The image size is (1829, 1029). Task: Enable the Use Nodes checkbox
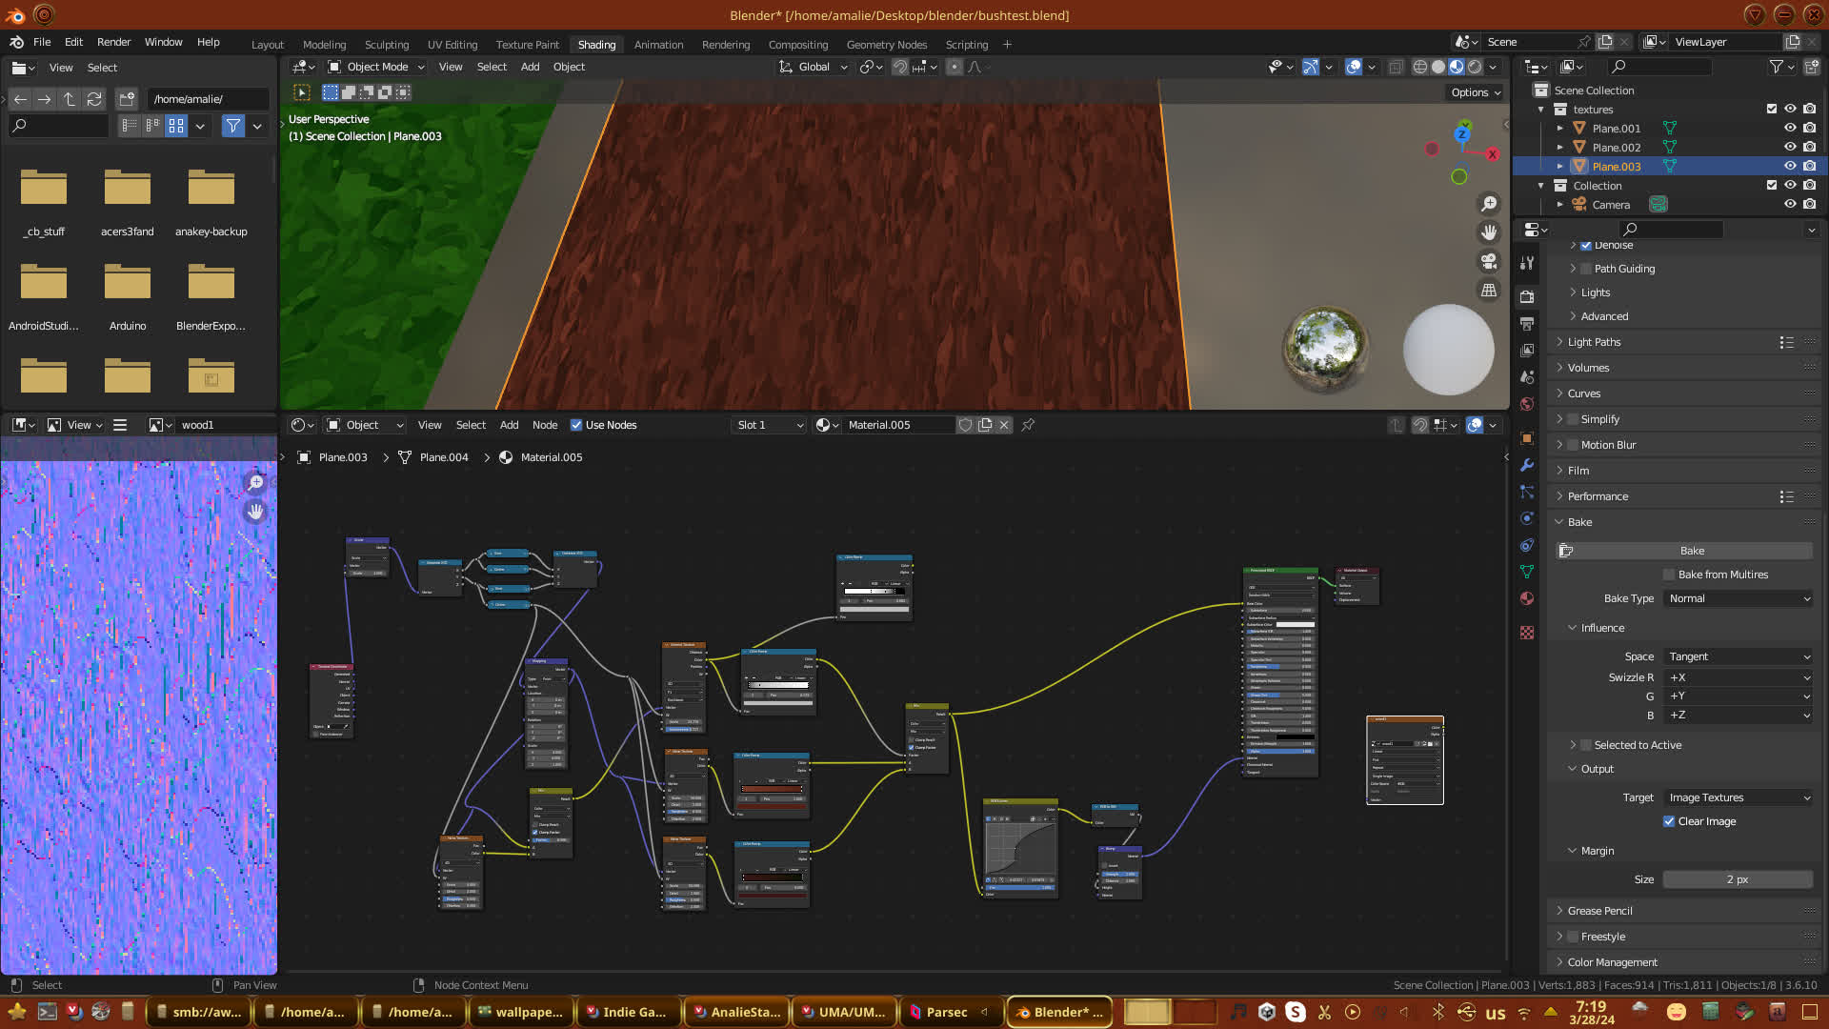[576, 425]
